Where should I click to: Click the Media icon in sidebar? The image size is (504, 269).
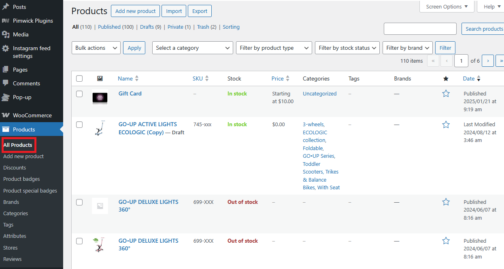(6, 34)
